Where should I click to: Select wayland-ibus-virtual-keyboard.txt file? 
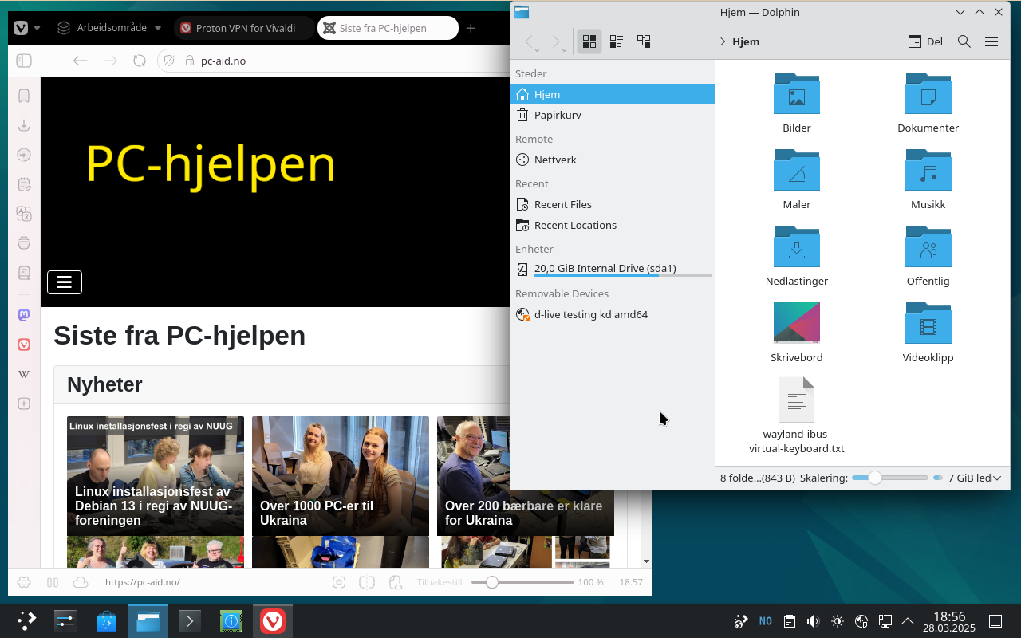pos(797,415)
